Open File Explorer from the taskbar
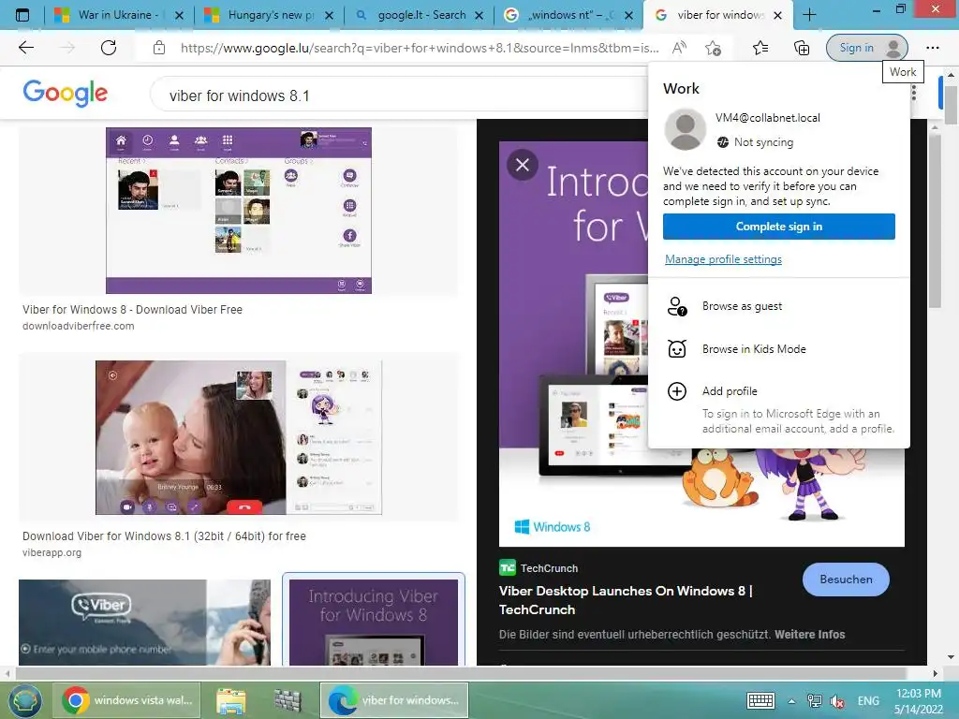This screenshot has width=959, height=719. tap(230, 701)
